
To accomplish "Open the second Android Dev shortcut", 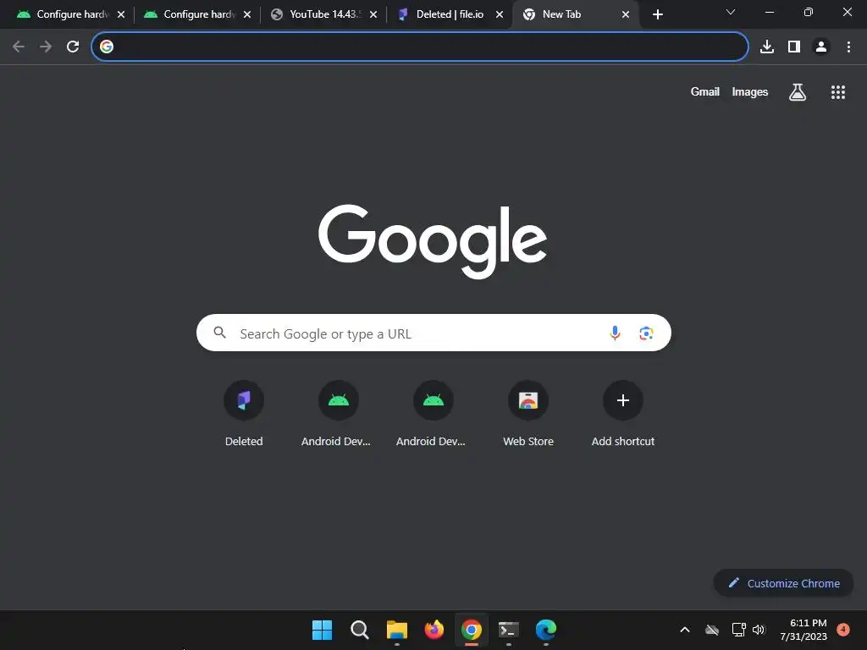I will (433, 413).
